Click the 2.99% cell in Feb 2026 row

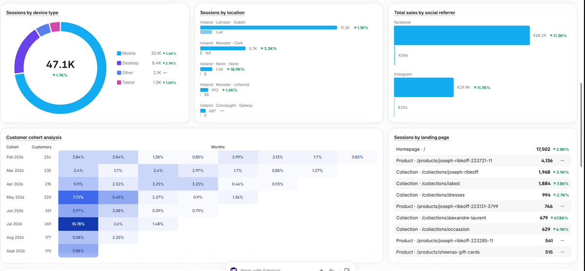click(x=238, y=157)
